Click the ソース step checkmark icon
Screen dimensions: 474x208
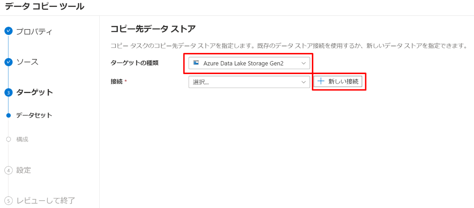point(8,62)
